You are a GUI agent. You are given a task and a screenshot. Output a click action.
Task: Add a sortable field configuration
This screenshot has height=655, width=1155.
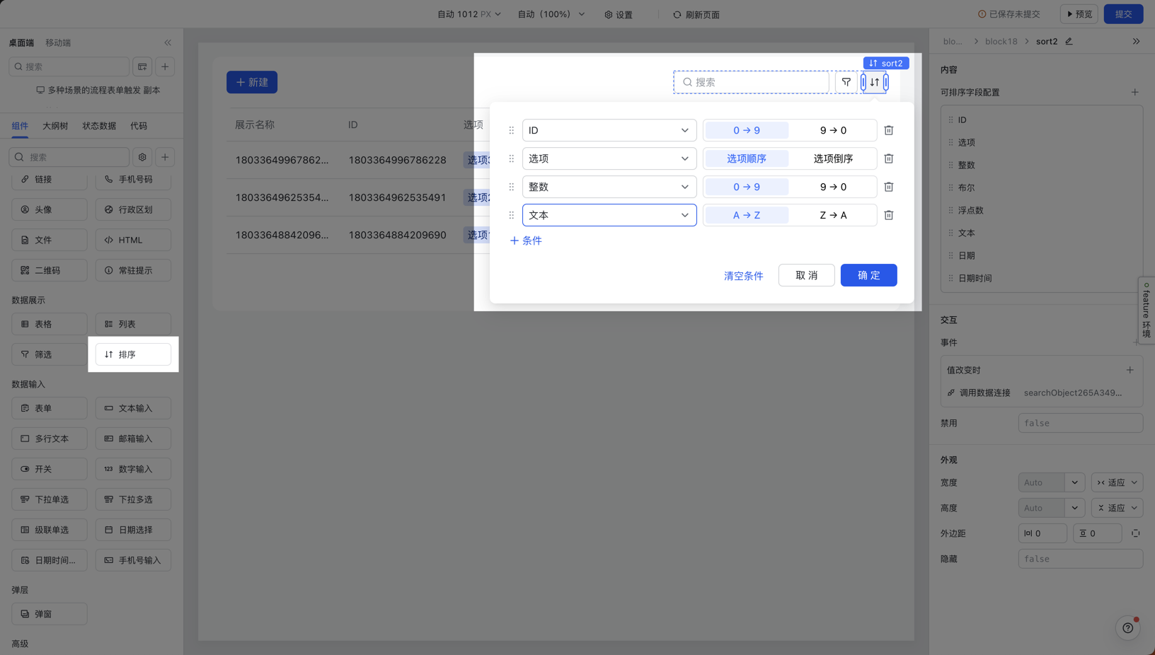[x=1134, y=92]
